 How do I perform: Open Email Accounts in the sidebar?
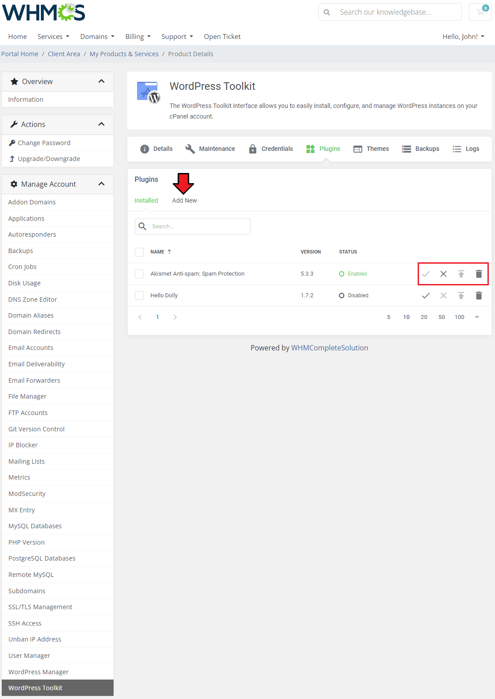57,348
